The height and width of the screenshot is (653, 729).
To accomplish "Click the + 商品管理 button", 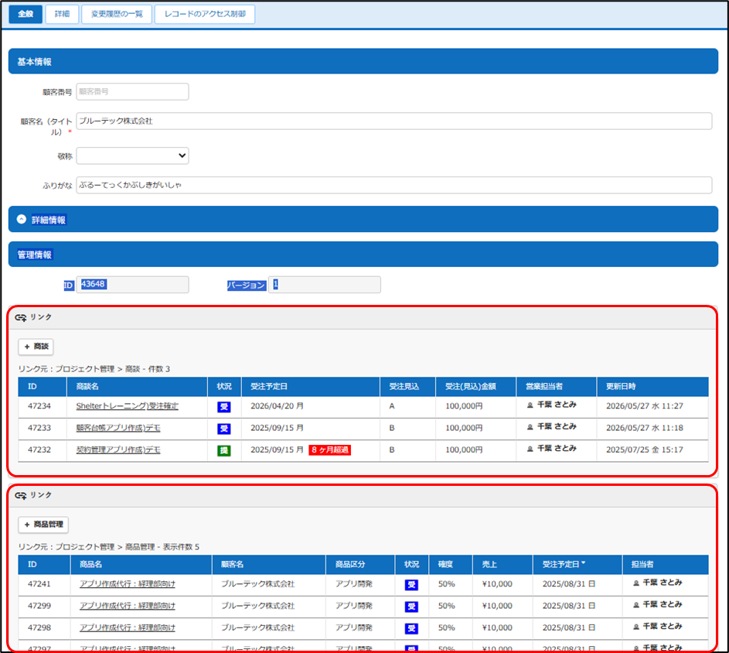I will (43, 525).
